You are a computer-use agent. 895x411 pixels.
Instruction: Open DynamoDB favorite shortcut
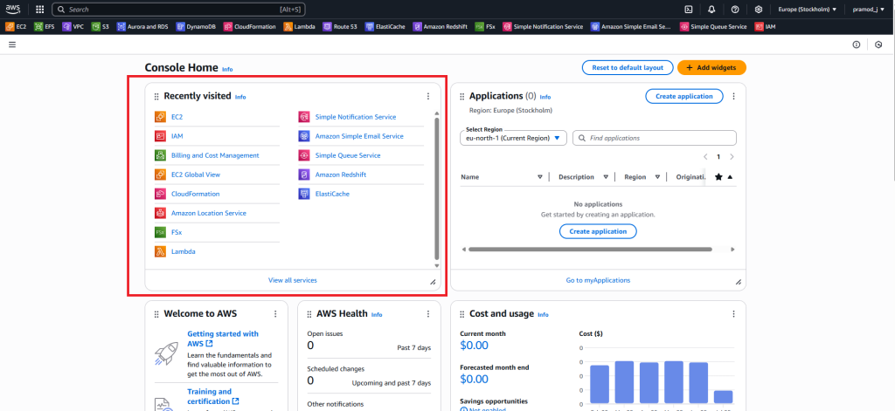197,26
